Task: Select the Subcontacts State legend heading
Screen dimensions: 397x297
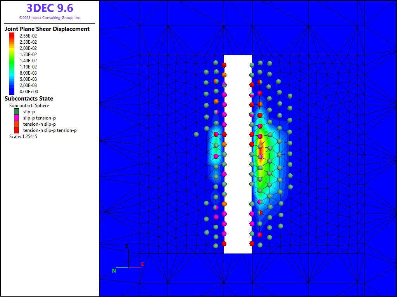Action: (x=29, y=99)
